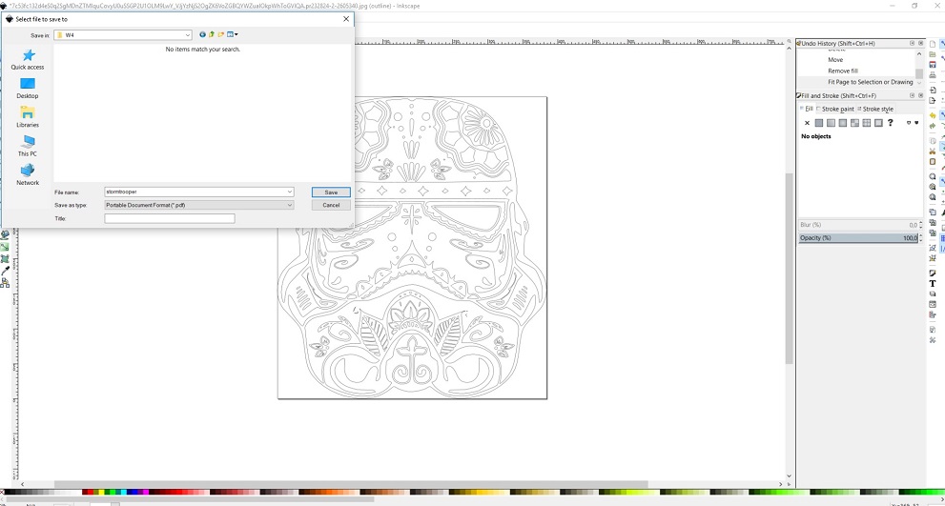Select Flat color fill option
The width and height of the screenshot is (945, 506).
pyautogui.click(x=819, y=123)
